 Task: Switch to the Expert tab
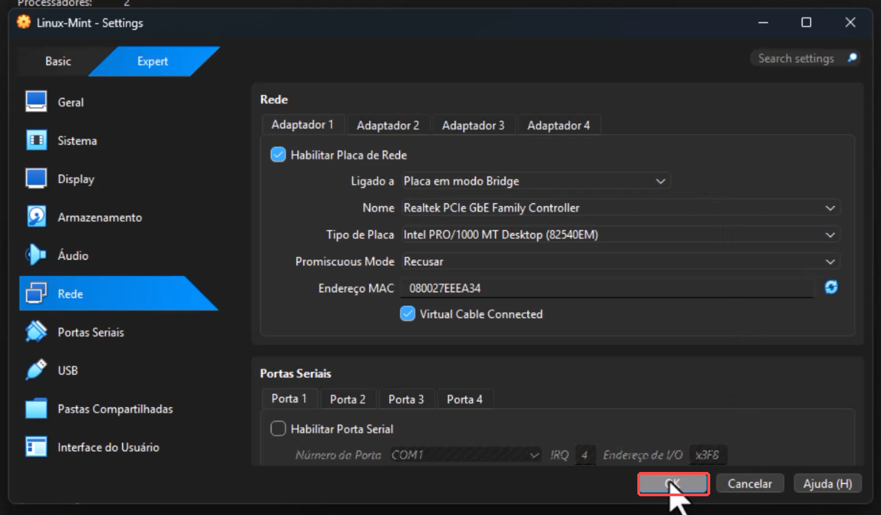tap(153, 61)
